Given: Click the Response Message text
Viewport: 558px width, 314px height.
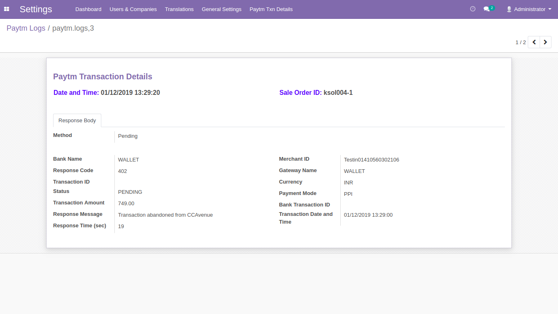Looking at the screenshot, I should point(165,215).
